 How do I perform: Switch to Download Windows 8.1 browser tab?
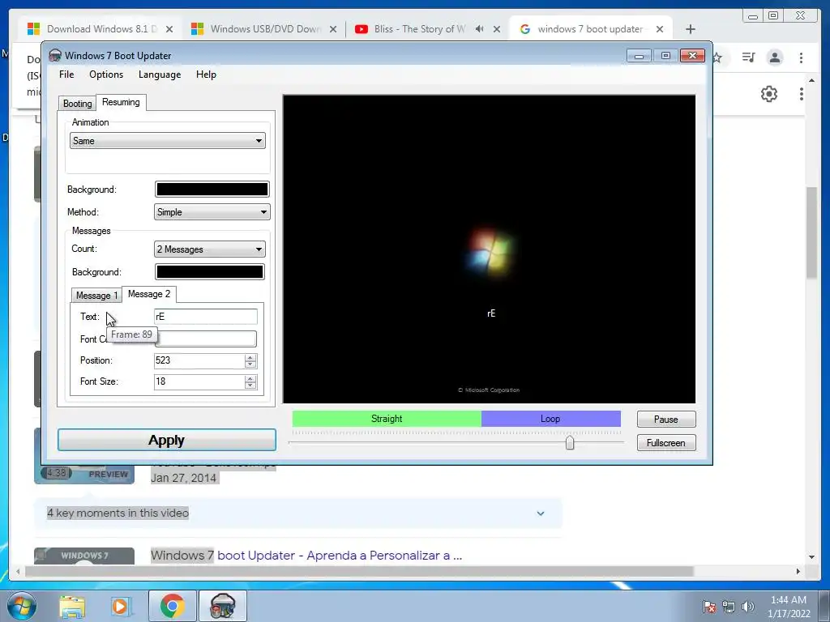pyautogui.click(x=101, y=29)
